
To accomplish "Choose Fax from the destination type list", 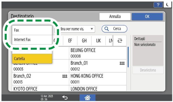I will (32, 30).
